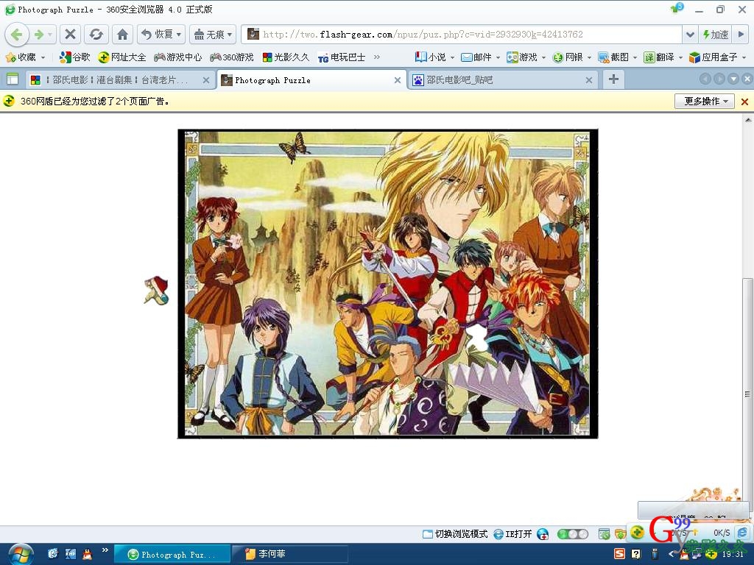This screenshot has width=754, height=565.
Task: Click the 19:31 system clock
Action: pos(733,555)
